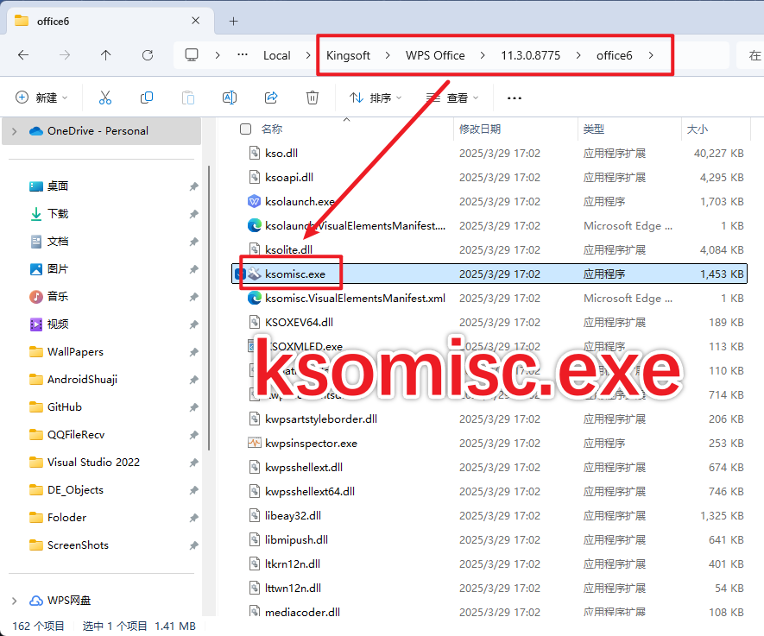This screenshot has width=764, height=636.
Task: Click the Paste icon in the toolbar
Action: tap(188, 98)
